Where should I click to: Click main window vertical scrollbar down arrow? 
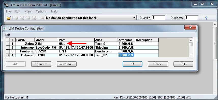(215, 92)
